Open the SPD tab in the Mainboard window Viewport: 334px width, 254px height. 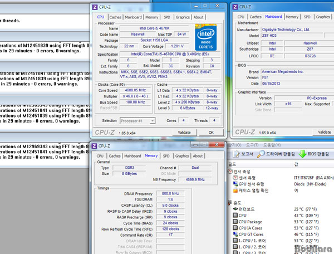click(307, 17)
